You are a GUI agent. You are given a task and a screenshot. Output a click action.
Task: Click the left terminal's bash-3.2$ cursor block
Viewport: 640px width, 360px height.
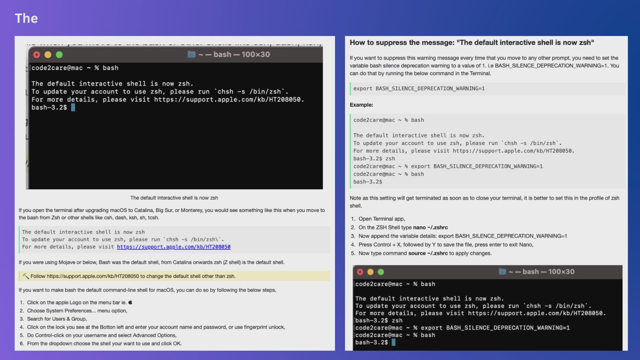click(73, 107)
